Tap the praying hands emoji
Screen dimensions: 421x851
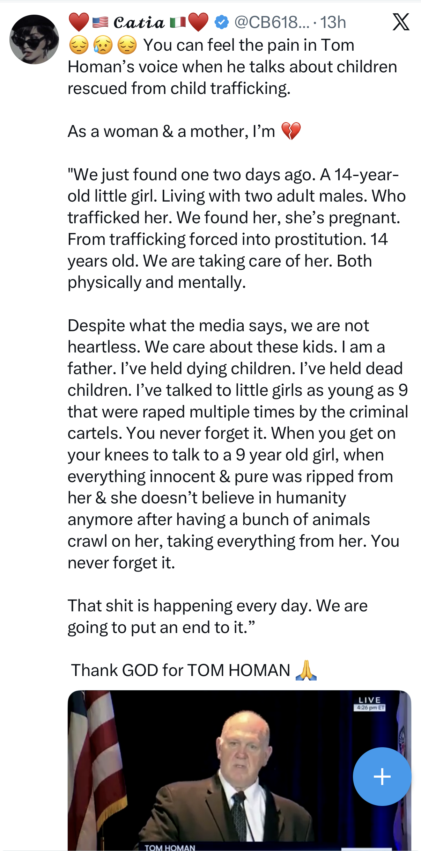pos(306,670)
